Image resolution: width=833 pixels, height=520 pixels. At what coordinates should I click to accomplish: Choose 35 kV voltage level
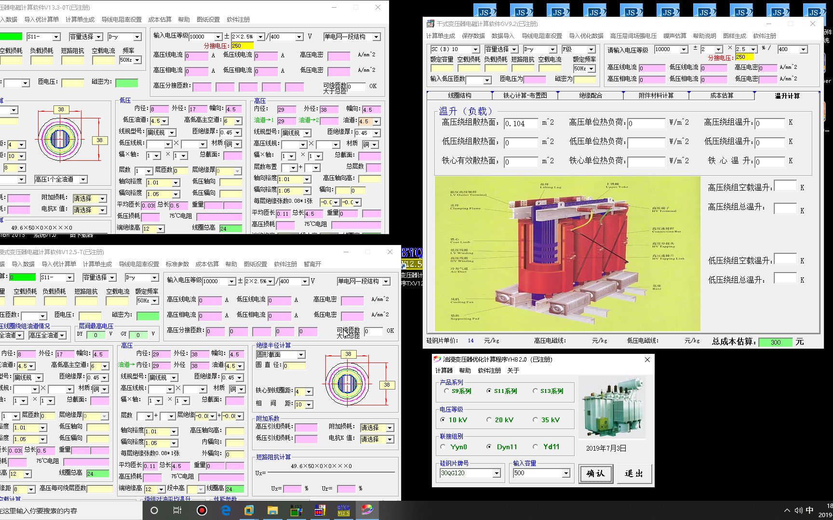536,420
